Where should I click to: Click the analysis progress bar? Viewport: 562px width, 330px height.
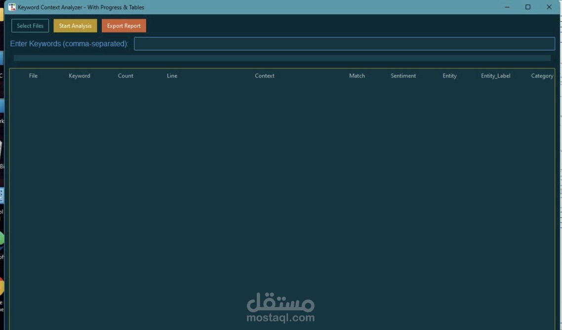coord(282,58)
